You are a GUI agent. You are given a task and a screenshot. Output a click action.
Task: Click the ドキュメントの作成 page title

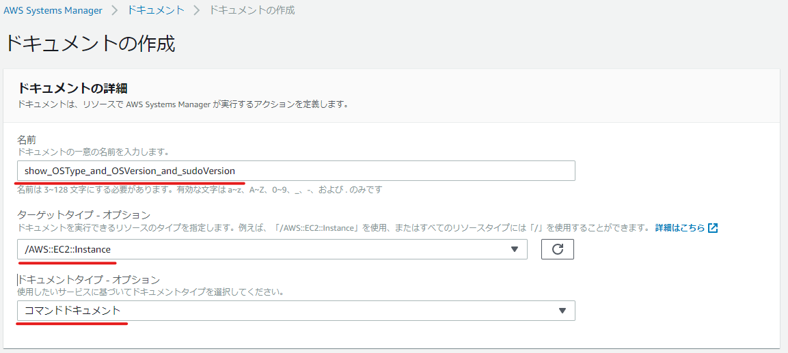point(90,44)
